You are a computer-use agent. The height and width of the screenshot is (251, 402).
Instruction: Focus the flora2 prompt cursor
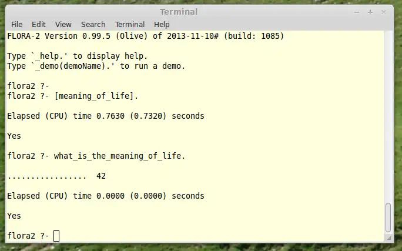coord(56,236)
